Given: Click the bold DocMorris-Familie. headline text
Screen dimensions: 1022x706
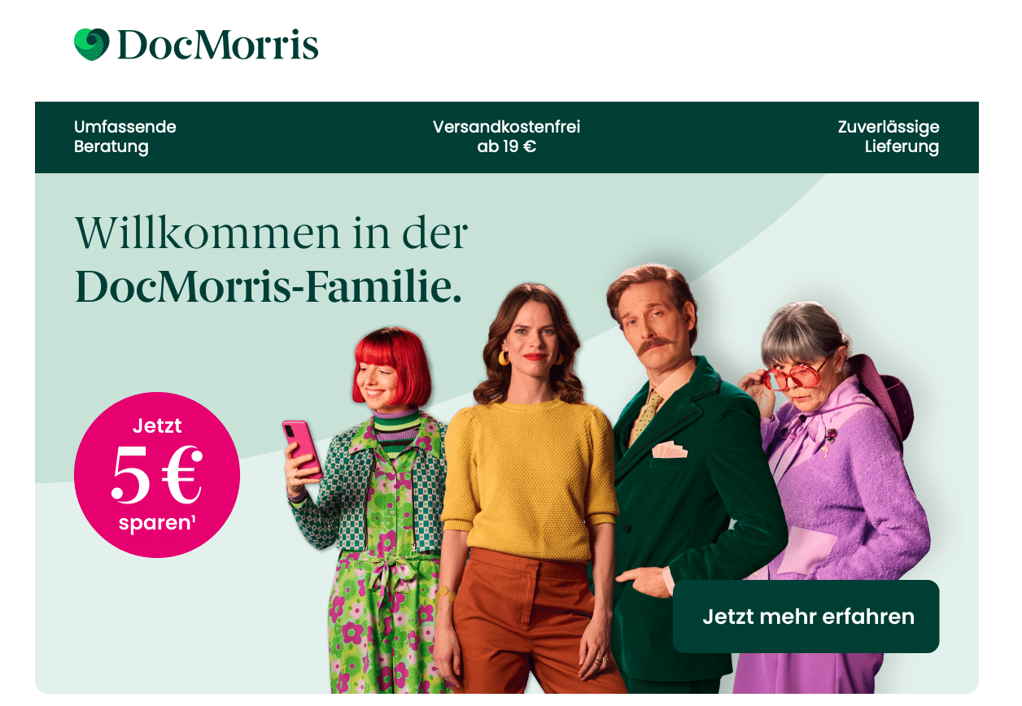Looking at the screenshot, I should point(269,286).
